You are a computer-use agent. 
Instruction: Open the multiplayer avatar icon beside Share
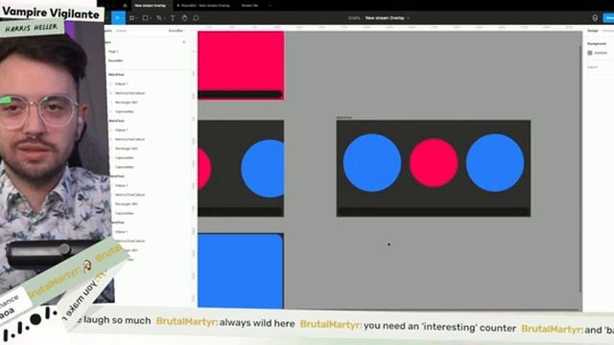(x=595, y=18)
